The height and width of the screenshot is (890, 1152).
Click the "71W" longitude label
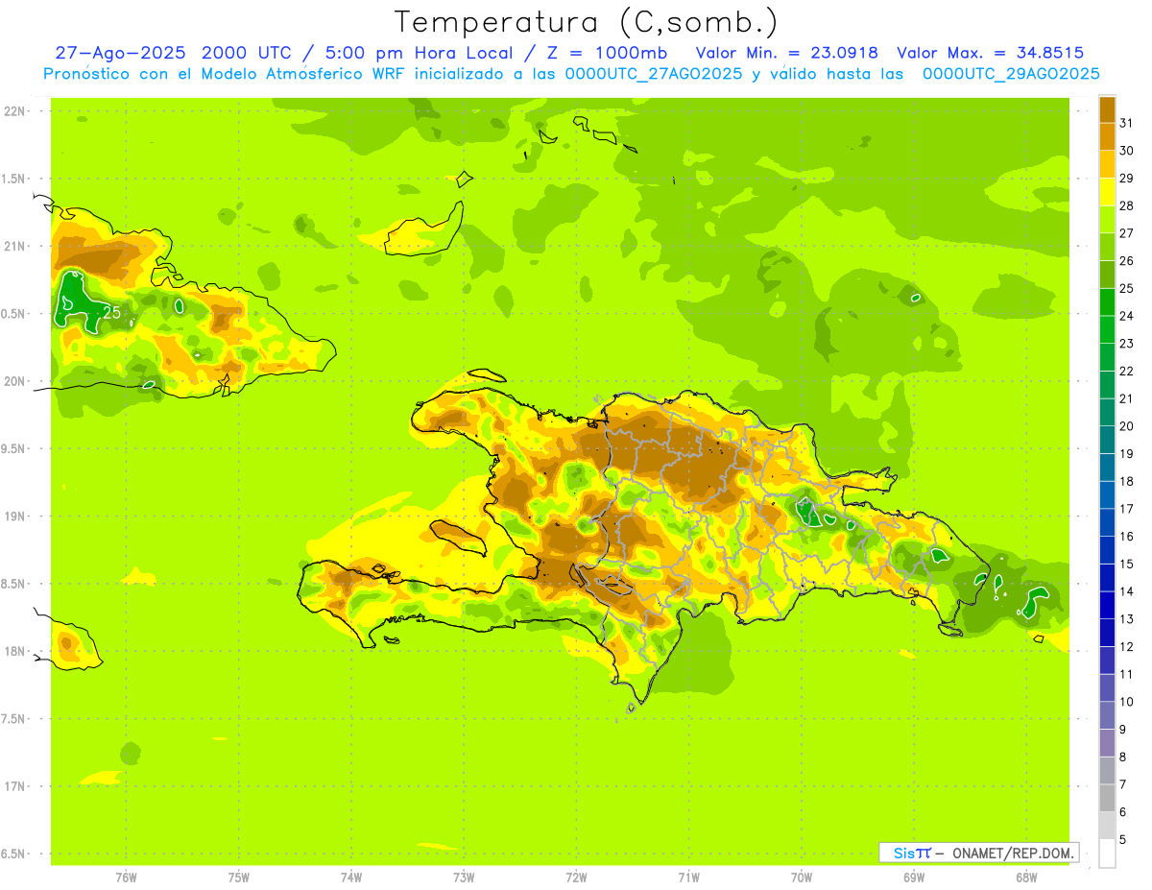(x=689, y=877)
